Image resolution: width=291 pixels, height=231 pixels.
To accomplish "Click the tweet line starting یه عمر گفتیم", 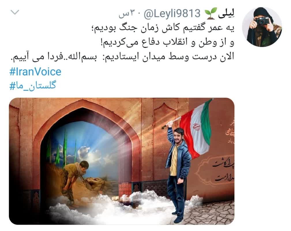I will pyautogui.click(x=163, y=28).
